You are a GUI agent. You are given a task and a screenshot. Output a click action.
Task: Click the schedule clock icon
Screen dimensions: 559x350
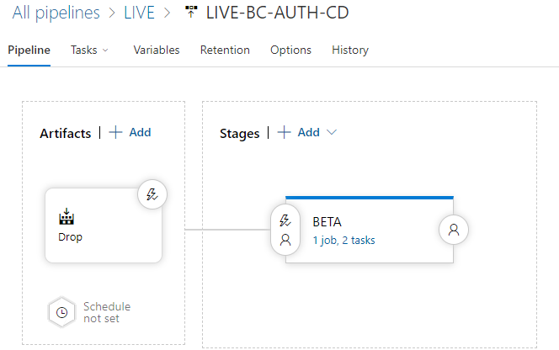point(62,313)
